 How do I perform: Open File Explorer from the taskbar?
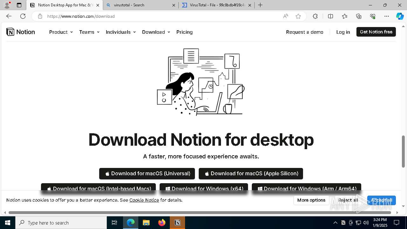pyautogui.click(x=146, y=223)
